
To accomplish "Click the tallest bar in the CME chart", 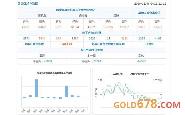I will pyautogui.click(x=36, y=88).
